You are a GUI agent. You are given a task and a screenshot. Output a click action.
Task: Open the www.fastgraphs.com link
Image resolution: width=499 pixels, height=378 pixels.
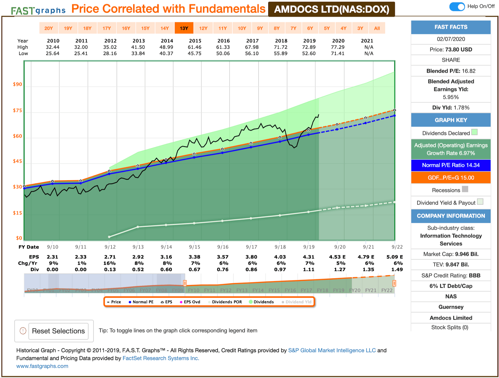pyautogui.click(x=42, y=366)
